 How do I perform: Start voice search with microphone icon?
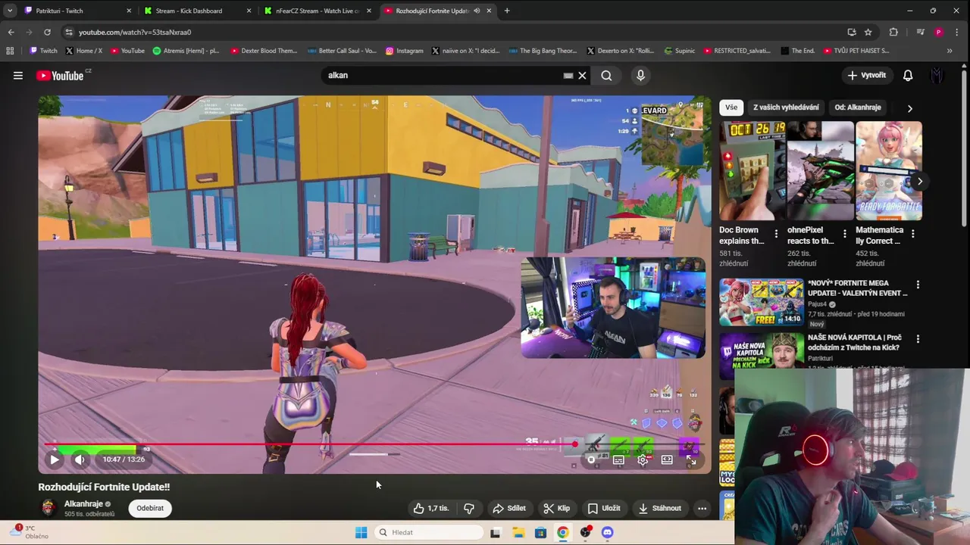[640, 76]
